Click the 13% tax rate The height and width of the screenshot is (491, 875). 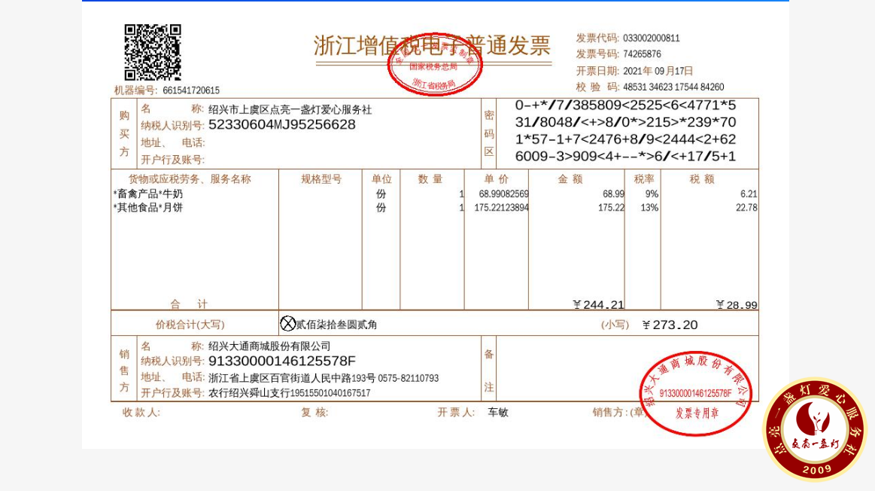(649, 208)
